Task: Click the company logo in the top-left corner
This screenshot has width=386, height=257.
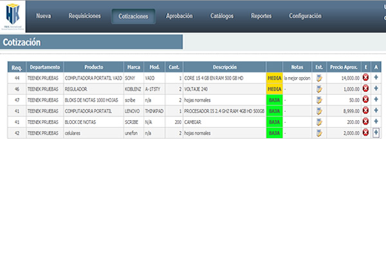Action: tap(13, 18)
